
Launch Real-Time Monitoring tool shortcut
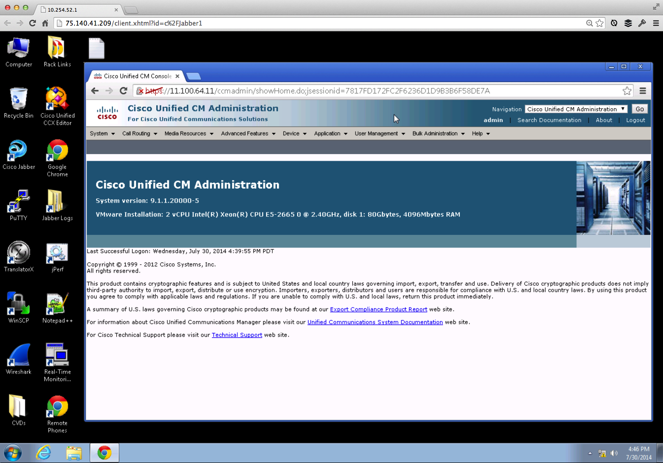point(57,362)
